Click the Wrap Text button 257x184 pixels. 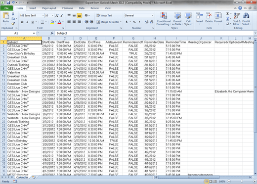(x=104, y=15)
